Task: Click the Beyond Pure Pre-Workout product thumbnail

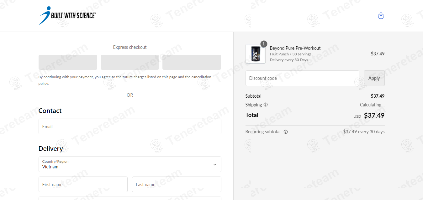Action: 255,54
